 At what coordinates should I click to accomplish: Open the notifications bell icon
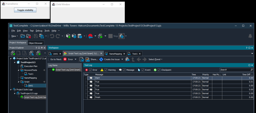pos(250,36)
